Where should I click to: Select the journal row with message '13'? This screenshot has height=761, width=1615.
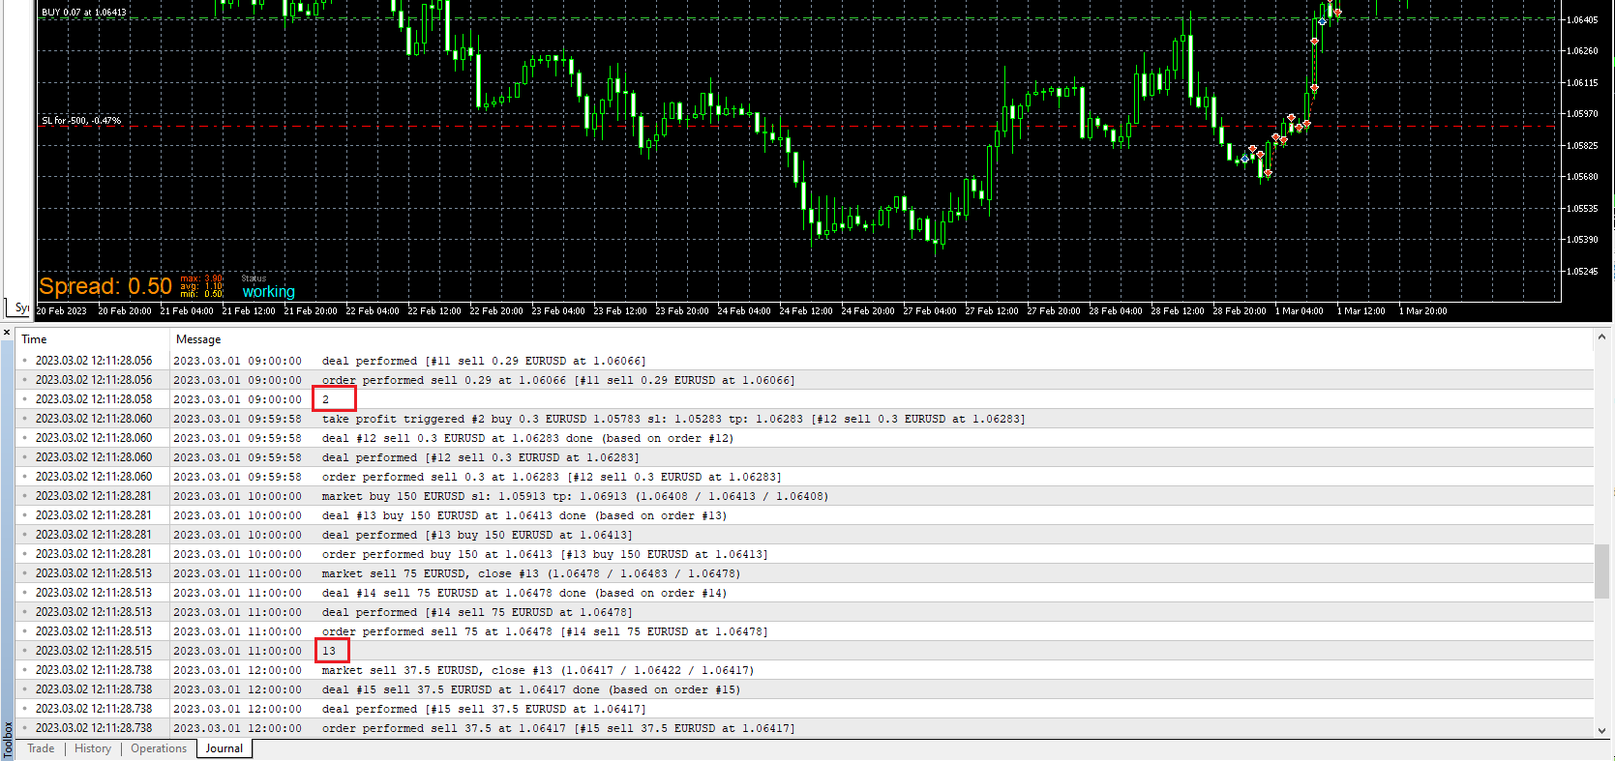pos(805,651)
